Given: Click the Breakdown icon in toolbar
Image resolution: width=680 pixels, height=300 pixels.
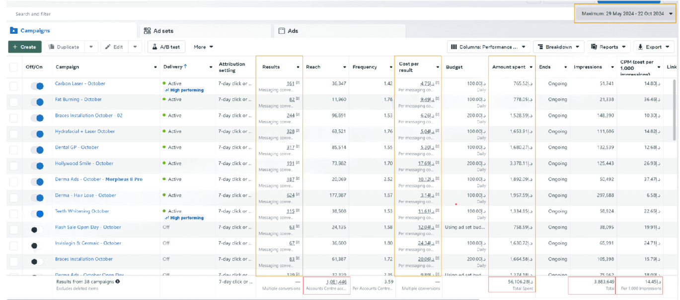Looking at the screenshot, I should pos(540,47).
